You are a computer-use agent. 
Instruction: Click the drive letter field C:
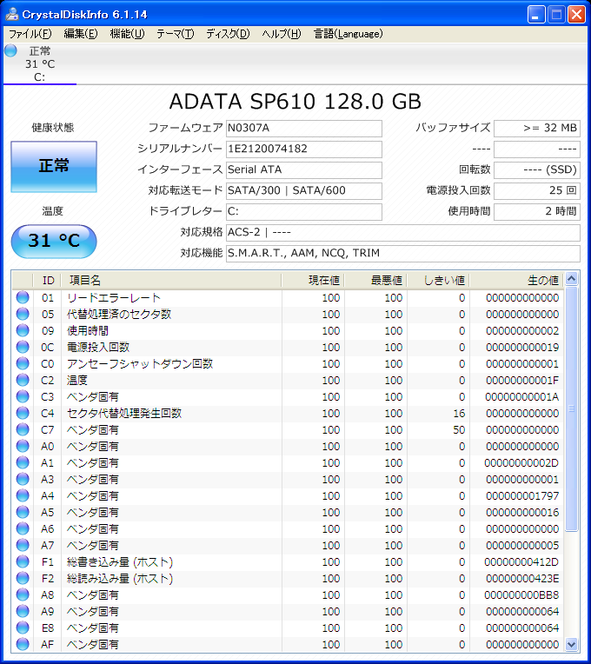(x=304, y=211)
